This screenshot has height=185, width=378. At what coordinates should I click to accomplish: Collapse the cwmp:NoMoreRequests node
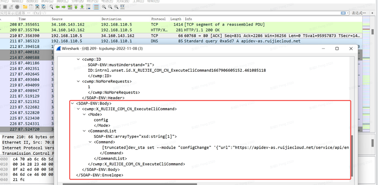point(78,81)
